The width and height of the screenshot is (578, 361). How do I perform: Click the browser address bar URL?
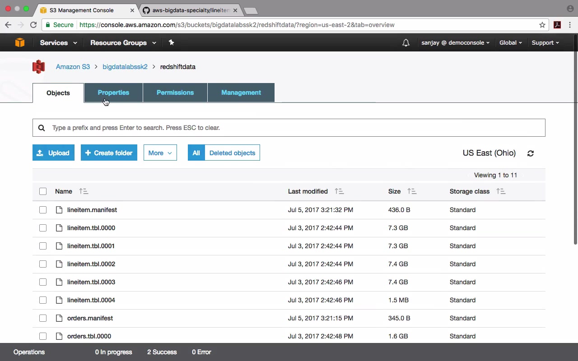(237, 25)
